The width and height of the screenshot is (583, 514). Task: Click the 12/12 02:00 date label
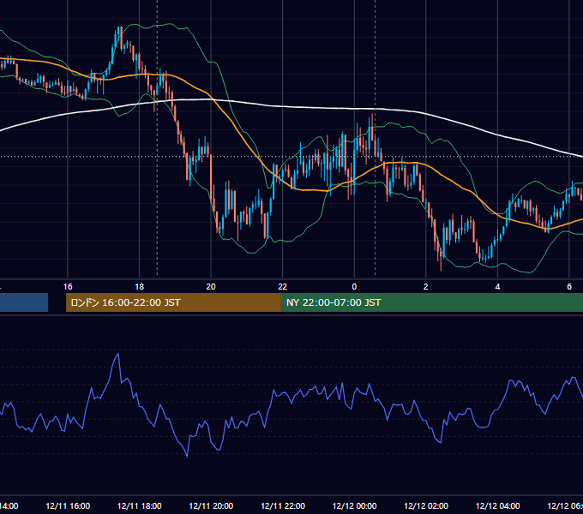coord(426,505)
